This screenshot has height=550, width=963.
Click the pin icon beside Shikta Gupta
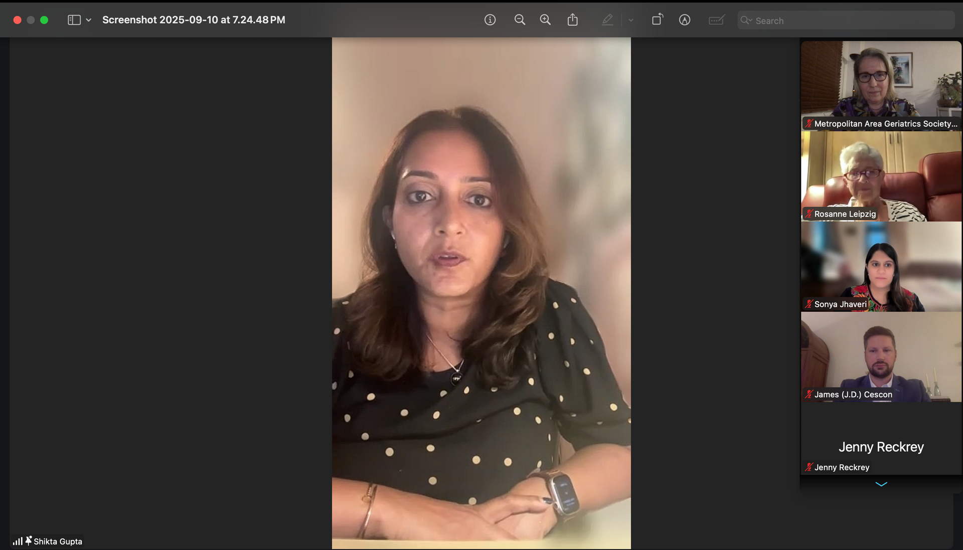[x=29, y=540]
